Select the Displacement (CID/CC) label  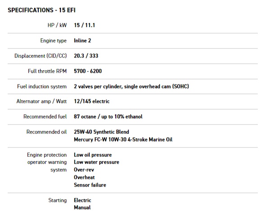(x=41, y=56)
